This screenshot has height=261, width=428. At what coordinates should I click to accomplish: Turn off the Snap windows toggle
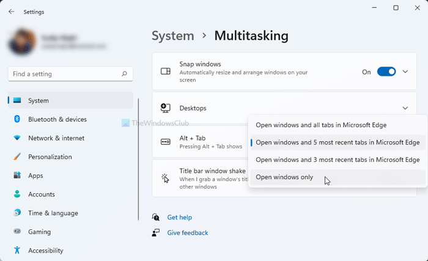[386, 72]
